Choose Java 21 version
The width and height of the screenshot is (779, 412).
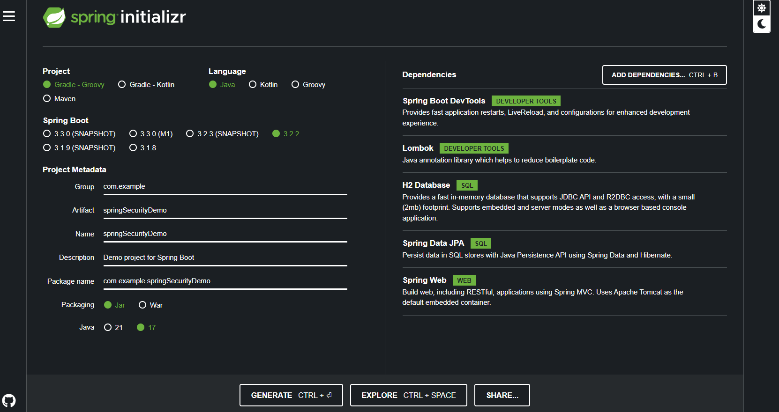pyautogui.click(x=113, y=328)
